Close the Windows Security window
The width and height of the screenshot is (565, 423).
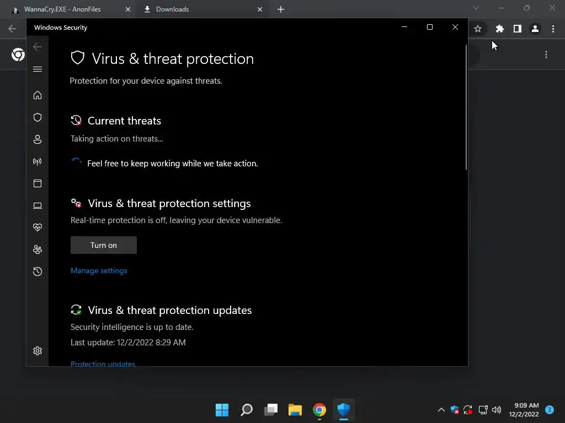coord(455,27)
